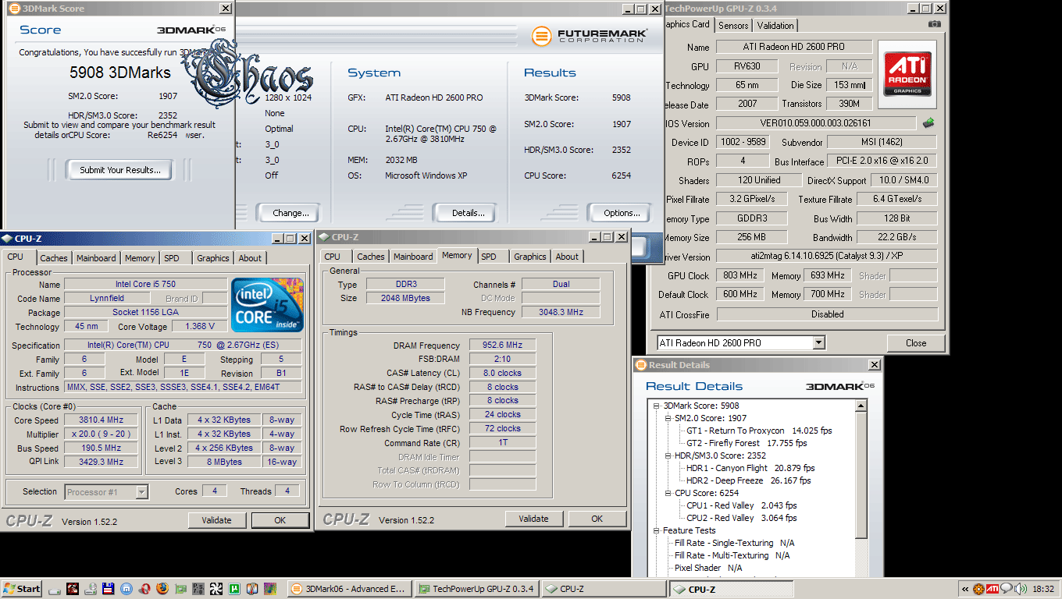Launch Firefox from the quick launch bar
This screenshot has height=599, width=1062.
162,589
